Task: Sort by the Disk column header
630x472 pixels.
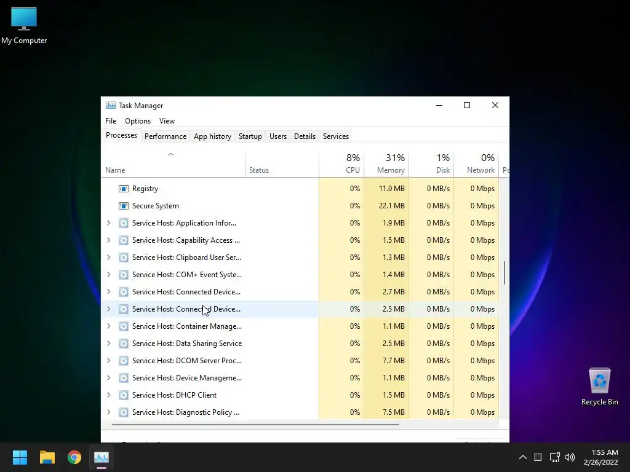Action: (431, 165)
